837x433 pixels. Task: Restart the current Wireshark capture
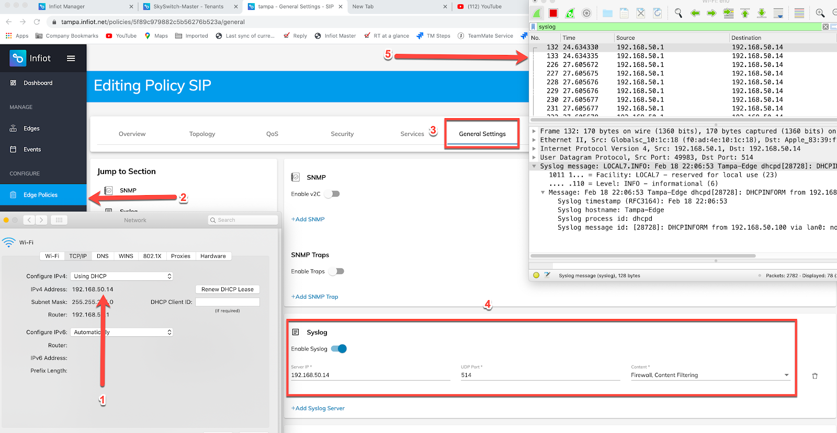click(x=570, y=13)
